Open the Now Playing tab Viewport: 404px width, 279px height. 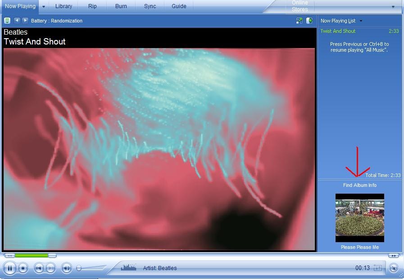point(20,6)
